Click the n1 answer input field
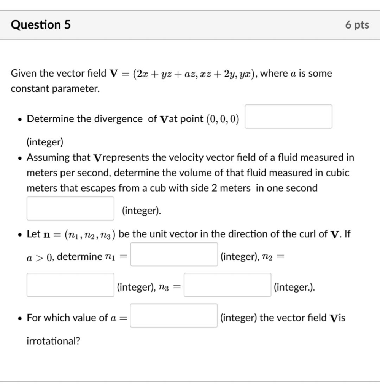Image resolution: width=380 pixels, height=390 pixels. (173, 254)
